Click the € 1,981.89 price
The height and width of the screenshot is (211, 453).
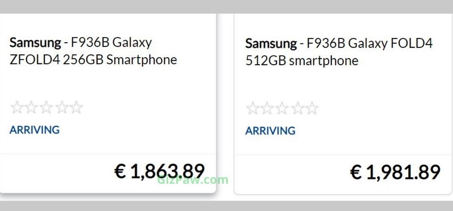[x=395, y=172]
